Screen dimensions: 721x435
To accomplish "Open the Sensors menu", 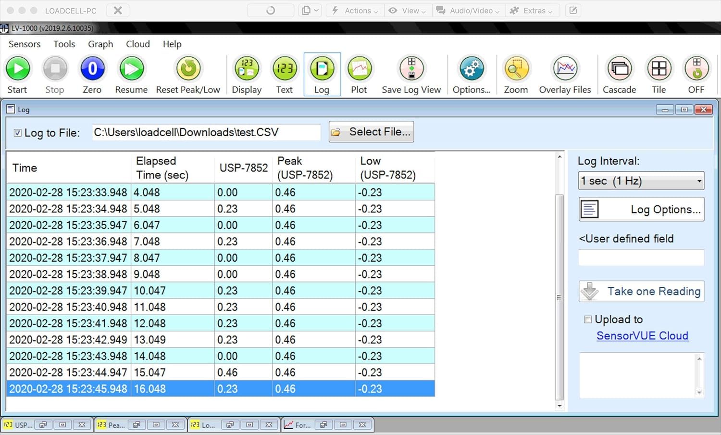I will pos(25,44).
